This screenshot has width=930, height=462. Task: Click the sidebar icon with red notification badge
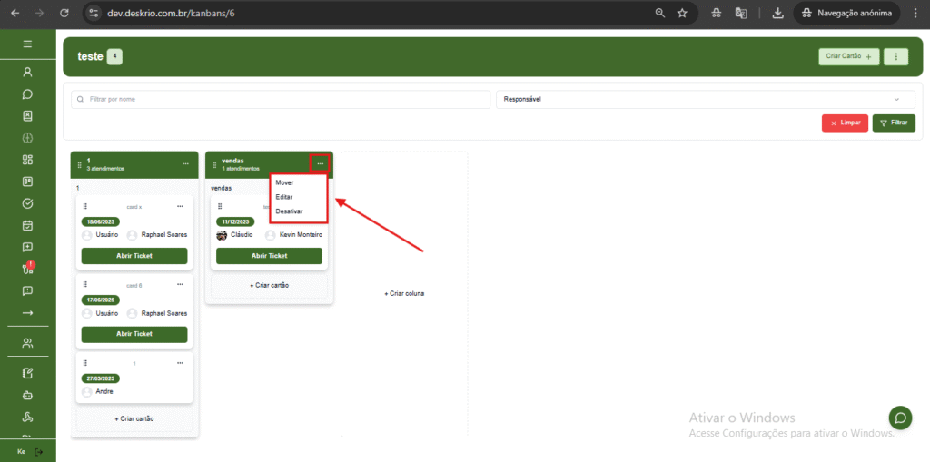(27, 269)
